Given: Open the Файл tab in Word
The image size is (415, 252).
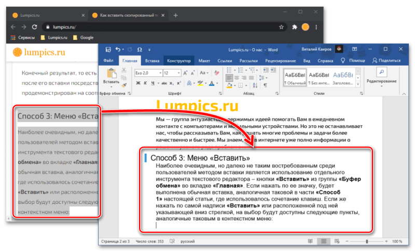Looking at the screenshot, I should click(x=108, y=61).
